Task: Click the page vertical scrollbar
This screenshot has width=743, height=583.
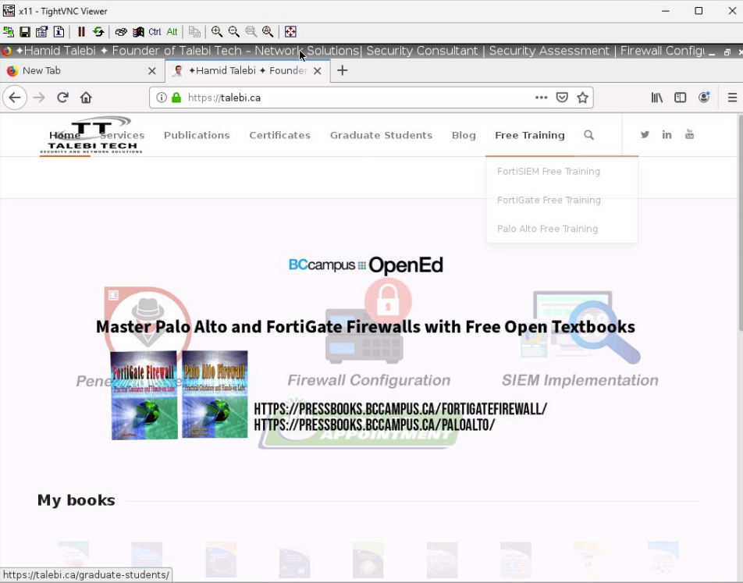Action: [738, 234]
